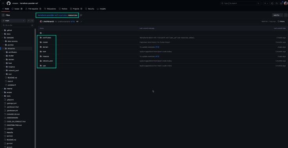Click the LifeOfBrianOC author avatar
The width and height of the screenshot is (288, 148).
(x=41, y=21)
